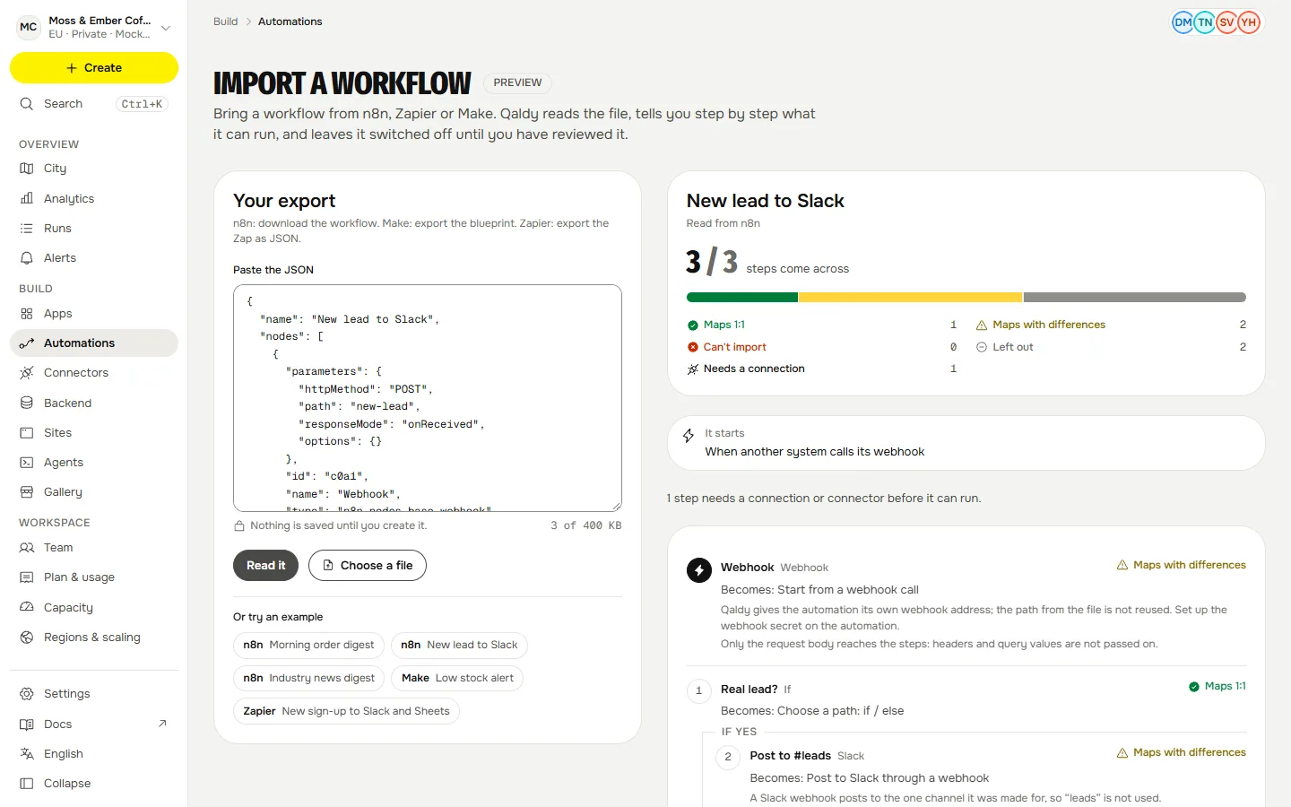This screenshot has width=1291, height=807.
Task: Open the City overview icon
Action: click(x=27, y=169)
